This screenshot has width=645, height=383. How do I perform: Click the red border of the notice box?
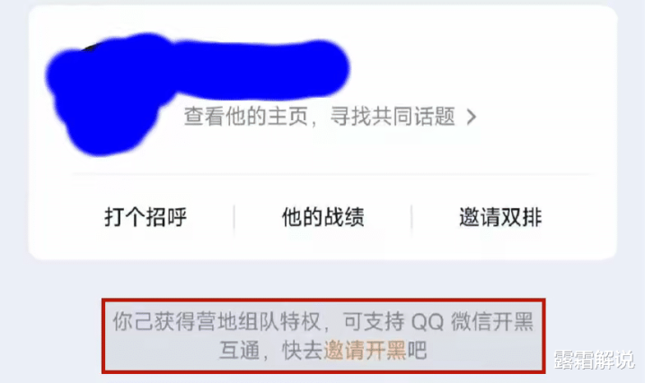click(x=323, y=300)
